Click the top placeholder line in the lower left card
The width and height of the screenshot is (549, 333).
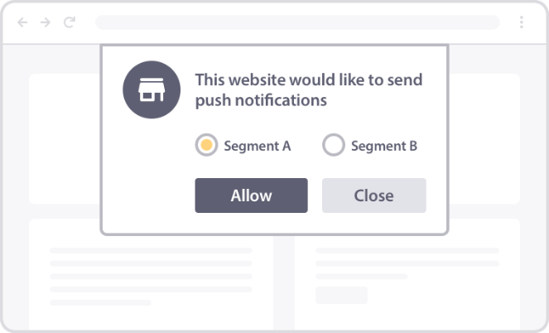pyautogui.click(x=151, y=250)
